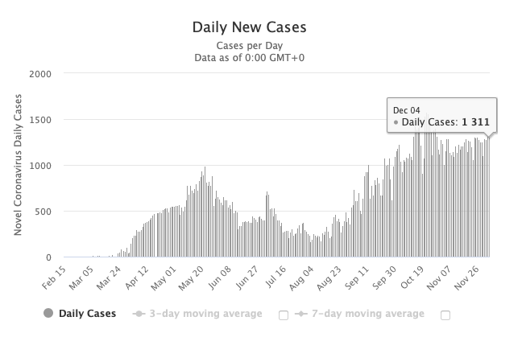Click the 500 y-axis value label

(43, 212)
